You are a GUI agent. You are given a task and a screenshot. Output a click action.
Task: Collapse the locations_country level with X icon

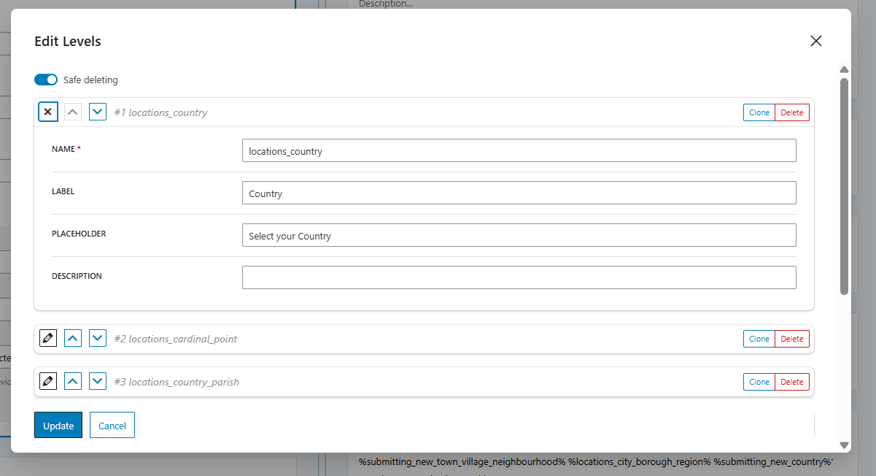coord(47,112)
